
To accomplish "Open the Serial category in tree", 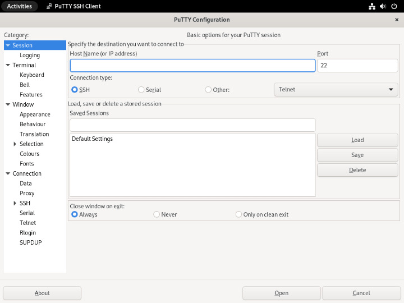I will 27,213.
